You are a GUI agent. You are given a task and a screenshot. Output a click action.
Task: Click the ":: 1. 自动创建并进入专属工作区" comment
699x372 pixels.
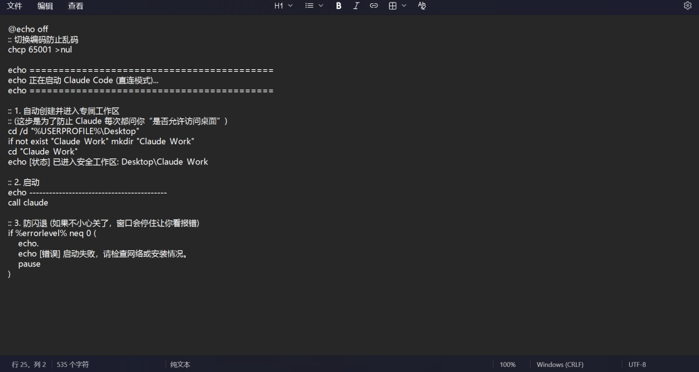coord(63,111)
